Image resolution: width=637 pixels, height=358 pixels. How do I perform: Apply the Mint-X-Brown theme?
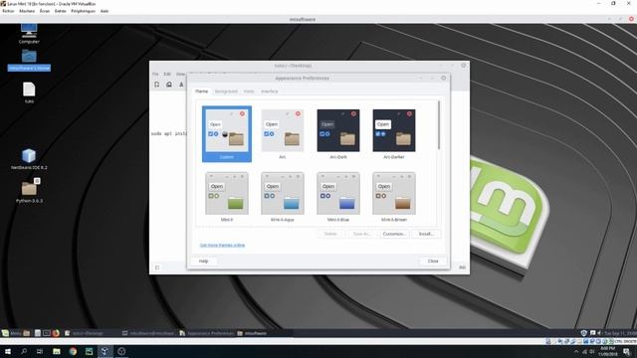[394, 197]
